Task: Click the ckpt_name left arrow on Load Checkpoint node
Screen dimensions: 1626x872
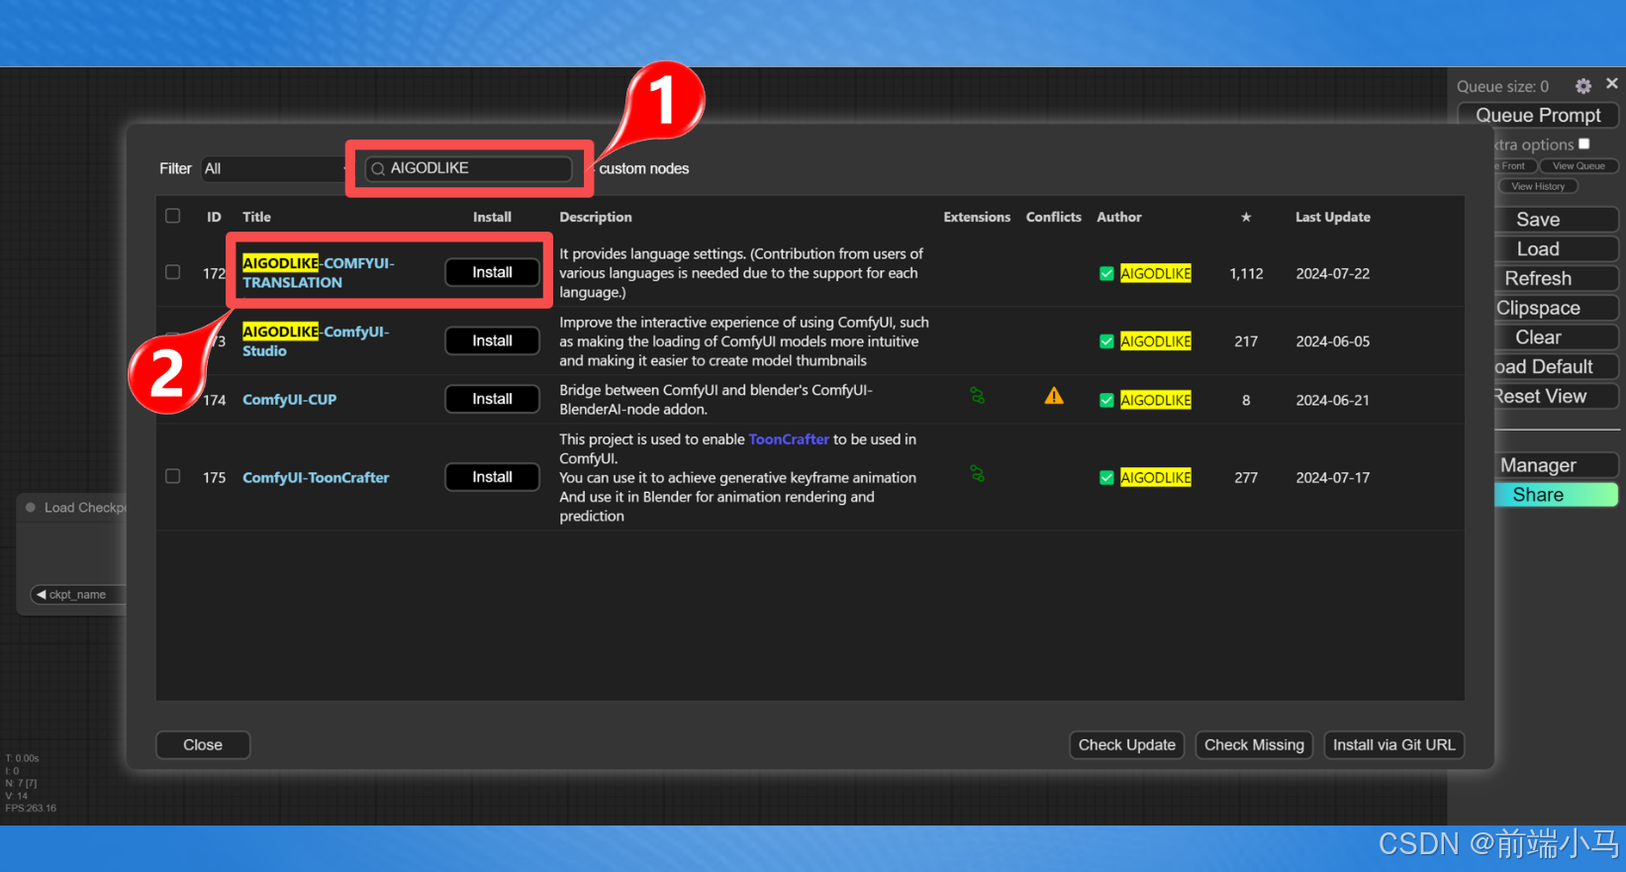Action: (42, 595)
